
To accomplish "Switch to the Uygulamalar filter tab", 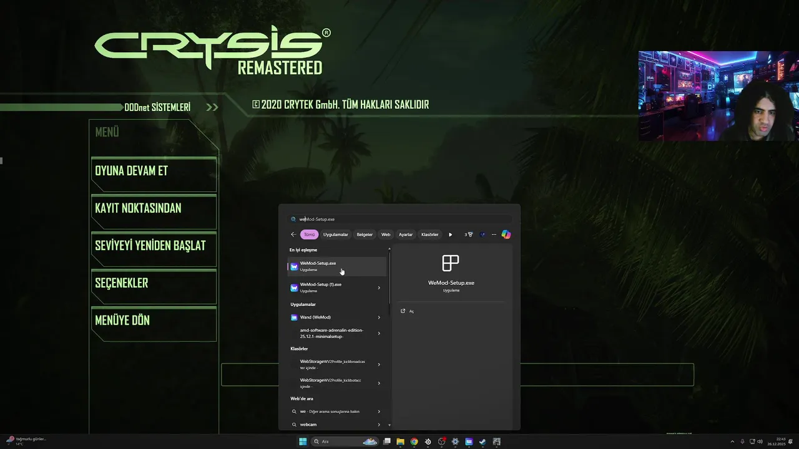I will pos(336,234).
